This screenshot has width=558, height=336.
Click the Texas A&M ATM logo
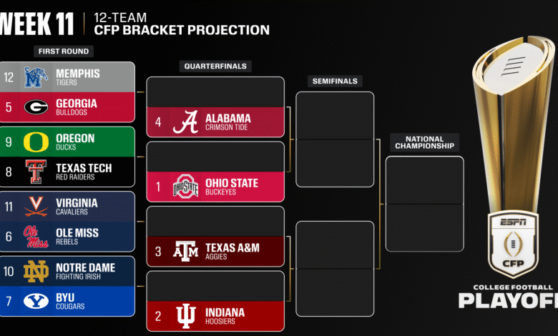click(x=185, y=251)
